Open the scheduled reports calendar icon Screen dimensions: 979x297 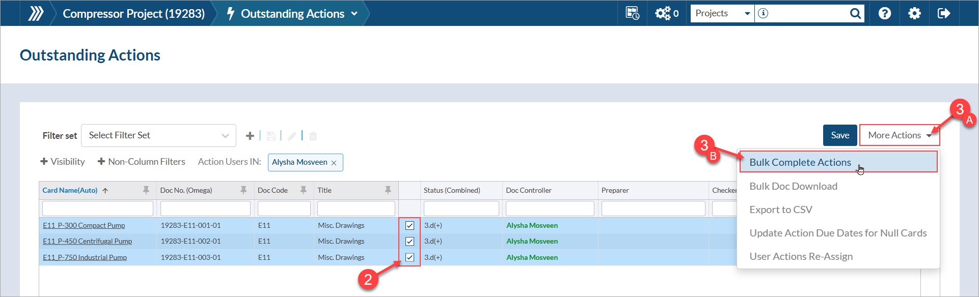point(632,13)
